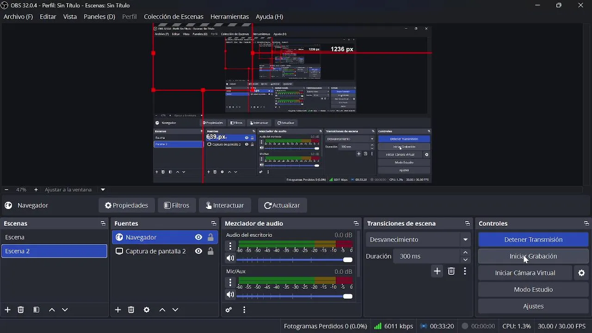Add a scene transition plus icon
The width and height of the screenshot is (592, 333).
click(437, 271)
